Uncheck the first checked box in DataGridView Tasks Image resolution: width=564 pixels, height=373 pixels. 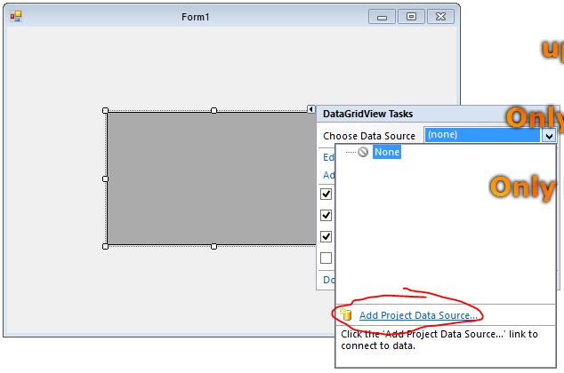(326, 194)
